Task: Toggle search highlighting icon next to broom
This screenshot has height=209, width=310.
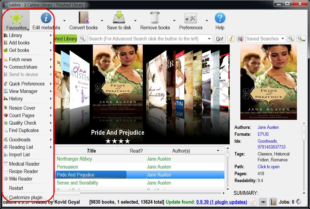Action: click(240, 39)
